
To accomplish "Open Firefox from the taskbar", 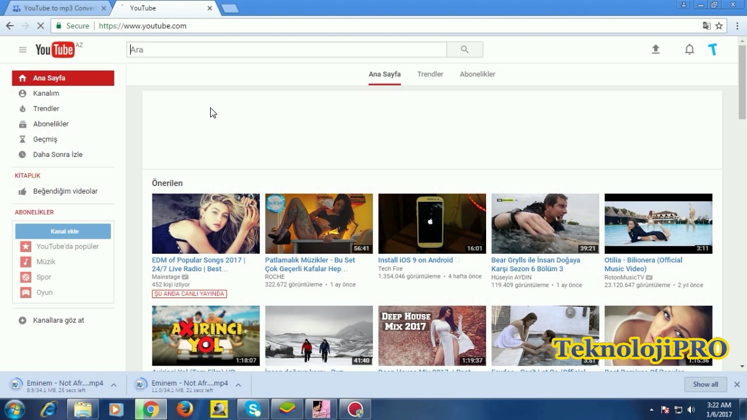I will pyautogui.click(x=185, y=409).
